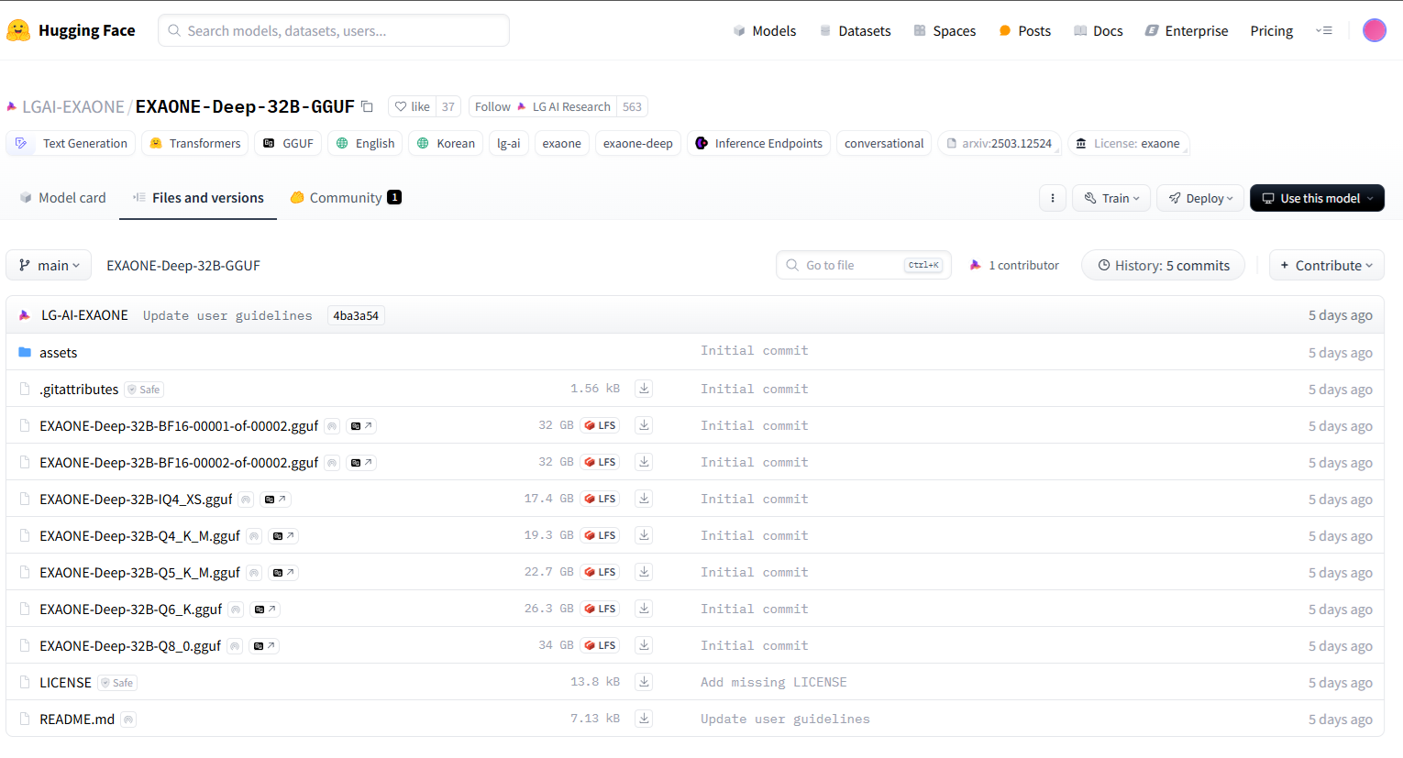The image size is (1403, 758).
Task: Focus the search models, datasets, users field
Action: [x=334, y=30]
